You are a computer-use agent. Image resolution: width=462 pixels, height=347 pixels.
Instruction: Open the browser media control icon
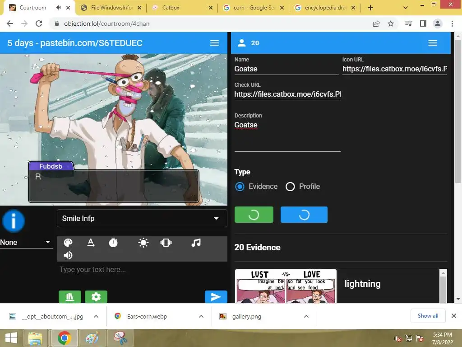coord(408,23)
